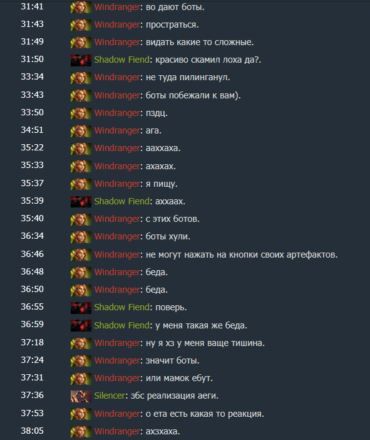Open Silencer player name link

(110, 395)
